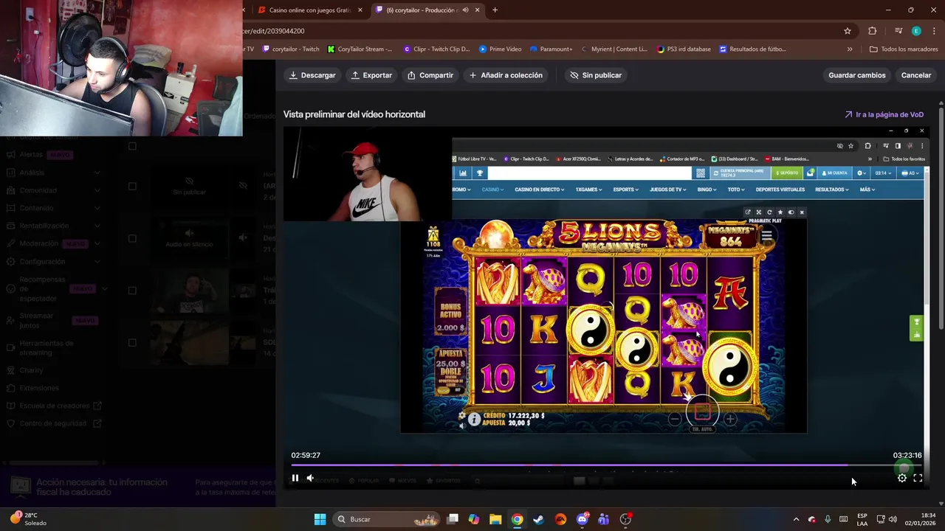945x531 pixels.
Task: Mute audio on the corytailor tab speaker icon
Action: pyautogui.click(x=465, y=10)
